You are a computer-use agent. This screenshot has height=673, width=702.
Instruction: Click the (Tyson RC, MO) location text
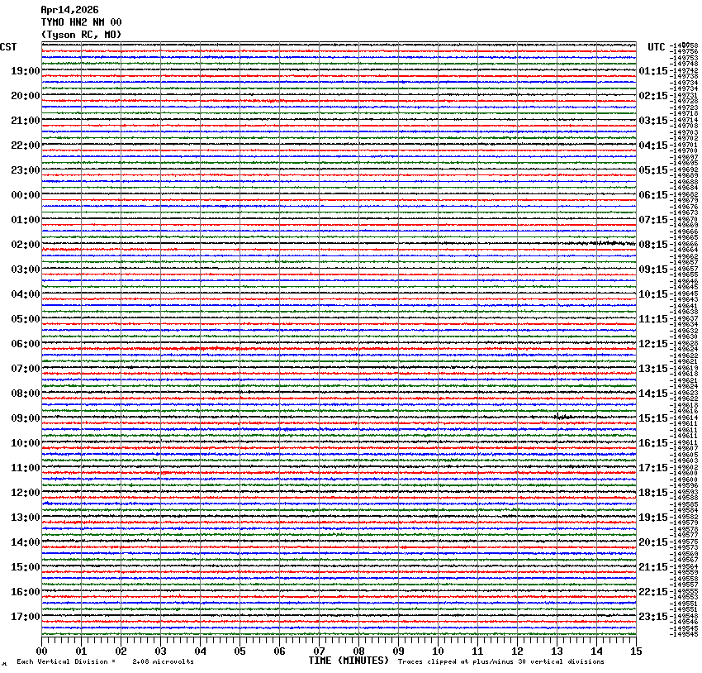click(x=81, y=34)
